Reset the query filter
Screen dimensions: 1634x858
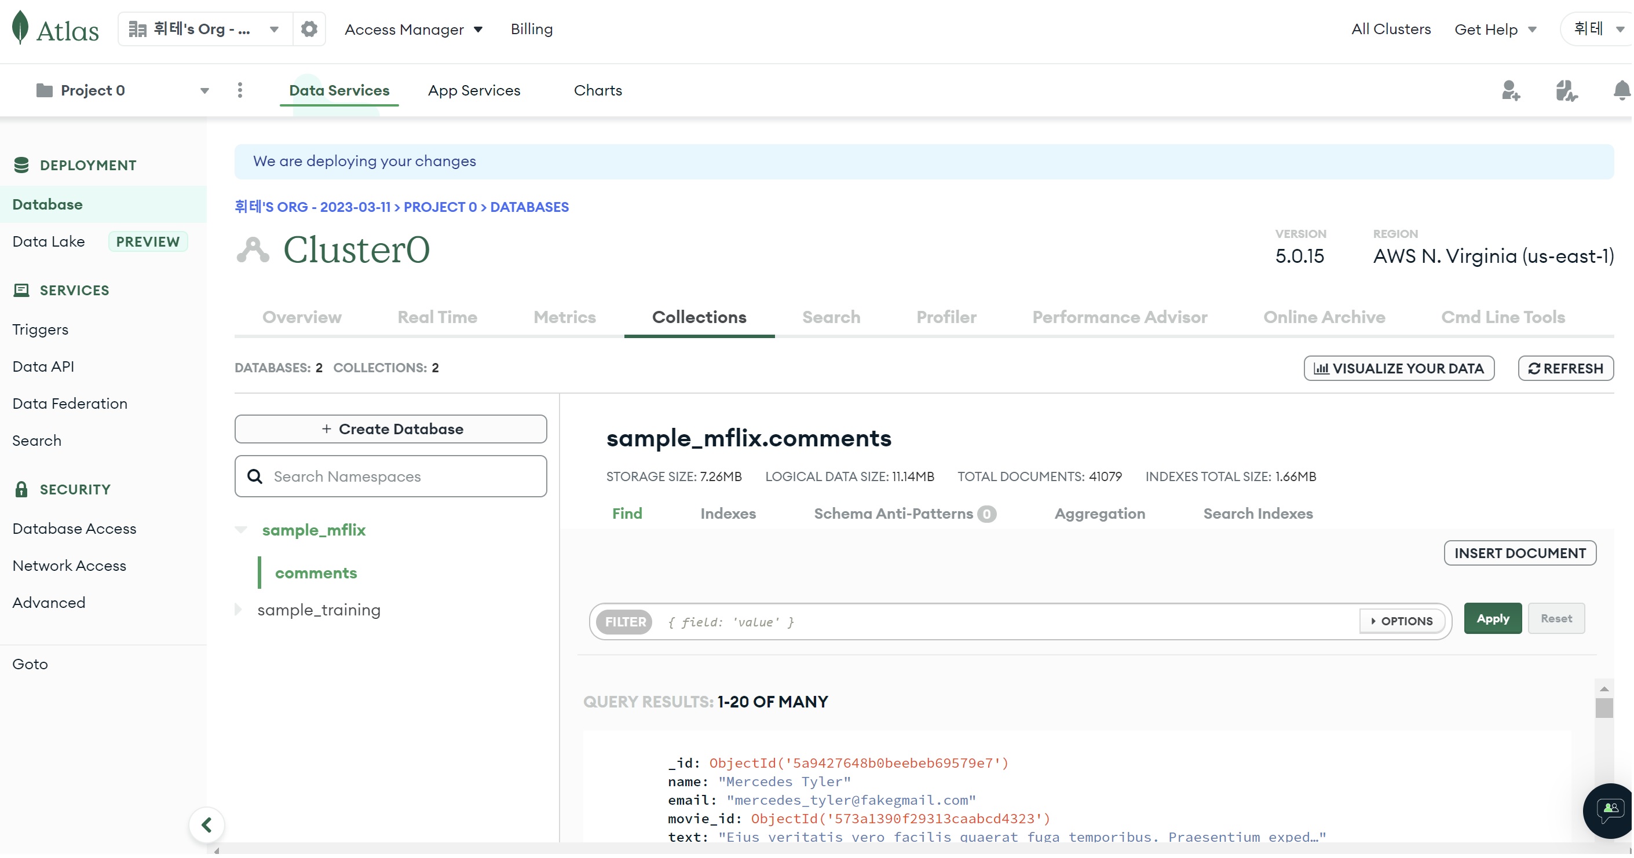(1556, 618)
